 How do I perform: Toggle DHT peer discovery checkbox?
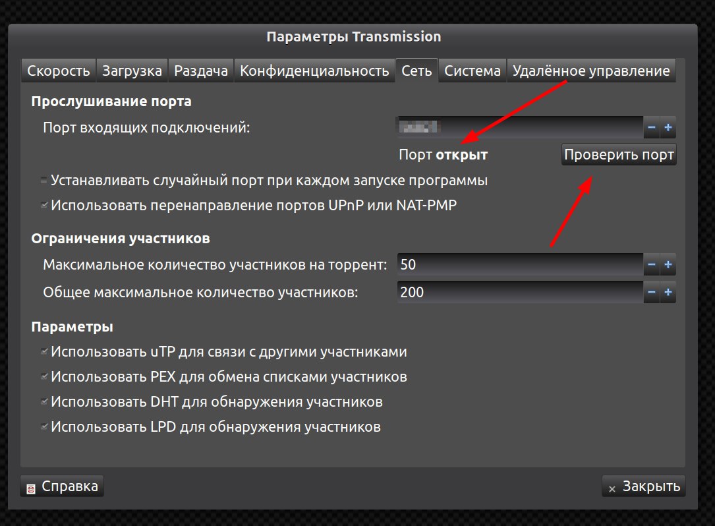[44, 402]
